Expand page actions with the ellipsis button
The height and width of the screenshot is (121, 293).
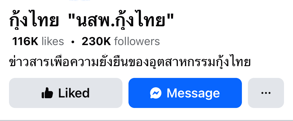(266, 93)
